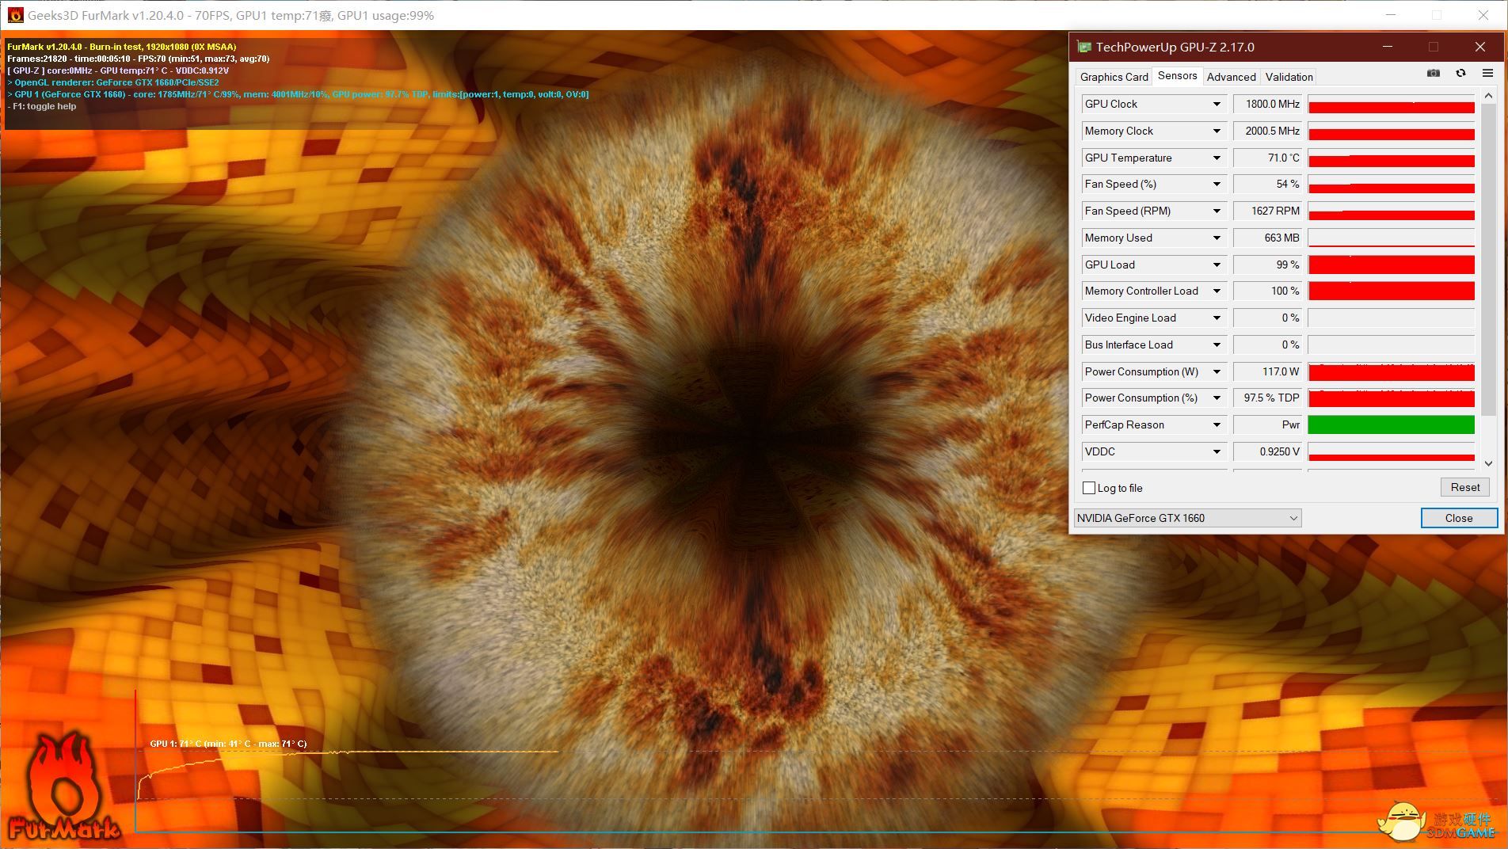Go to the Validation tab
This screenshot has height=849, width=1508.
coord(1289,77)
